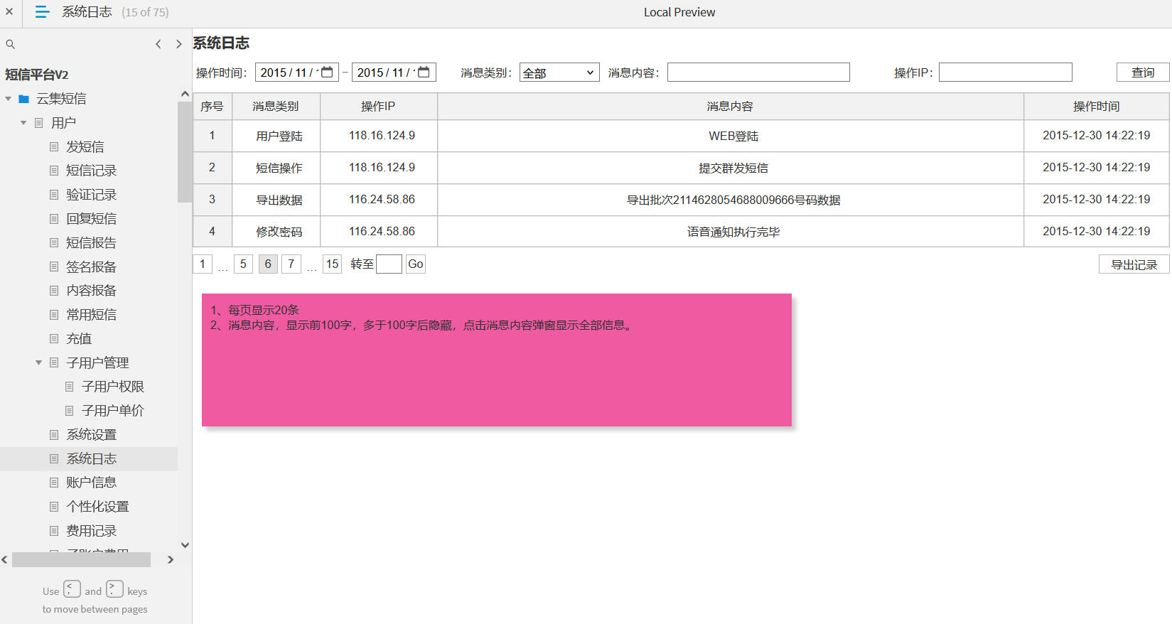
Task: Open the sitemap hamburger menu icon
Action: [42, 12]
